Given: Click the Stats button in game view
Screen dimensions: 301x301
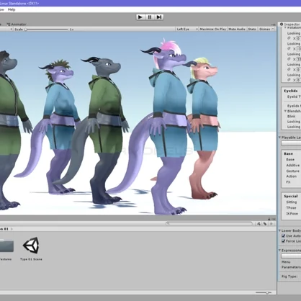Looking at the screenshot, I should click(252, 29).
